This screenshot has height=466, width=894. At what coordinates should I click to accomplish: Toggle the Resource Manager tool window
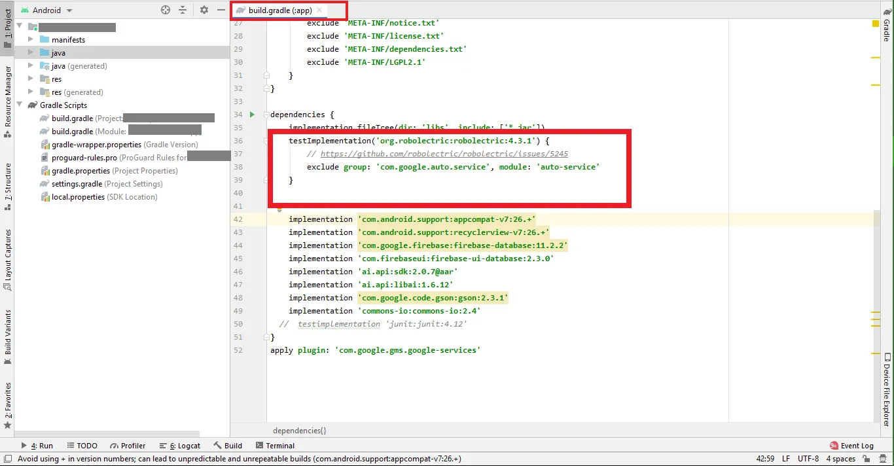7,101
